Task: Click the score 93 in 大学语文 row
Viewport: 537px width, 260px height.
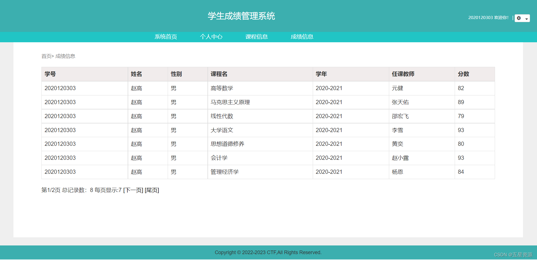Action: coord(461,130)
